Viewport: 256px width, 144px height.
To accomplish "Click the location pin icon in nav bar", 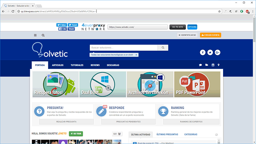I will (x=218, y=65).
